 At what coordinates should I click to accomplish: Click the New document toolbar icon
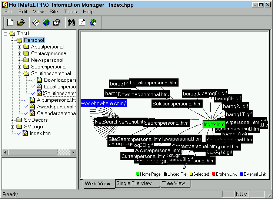pyautogui.click(x=10, y=23)
